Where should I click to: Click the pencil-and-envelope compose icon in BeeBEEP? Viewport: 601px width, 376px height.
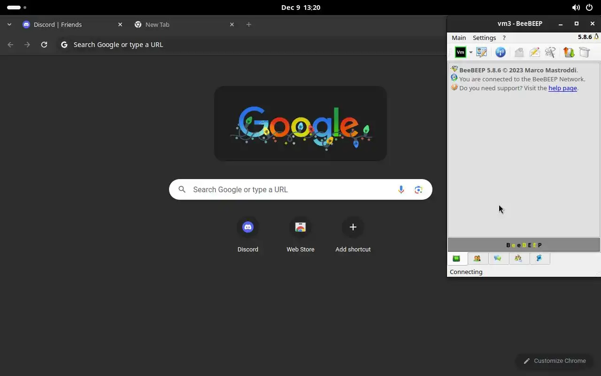(534, 52)
